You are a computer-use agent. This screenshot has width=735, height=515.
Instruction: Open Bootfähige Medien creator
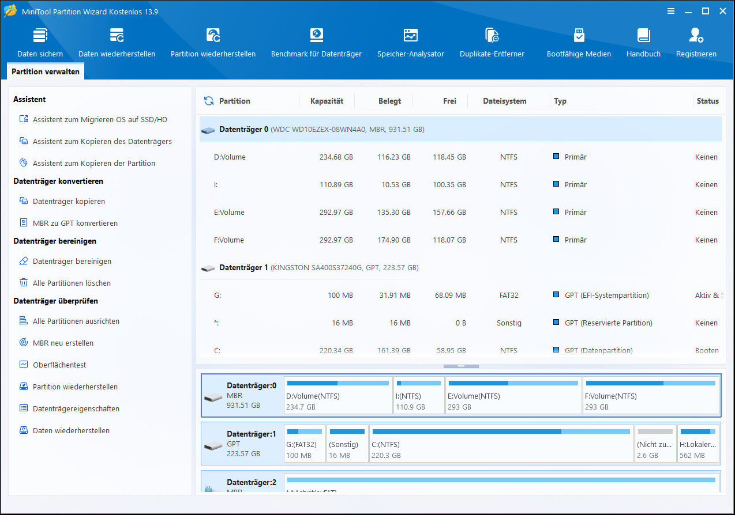click(579, 43)
